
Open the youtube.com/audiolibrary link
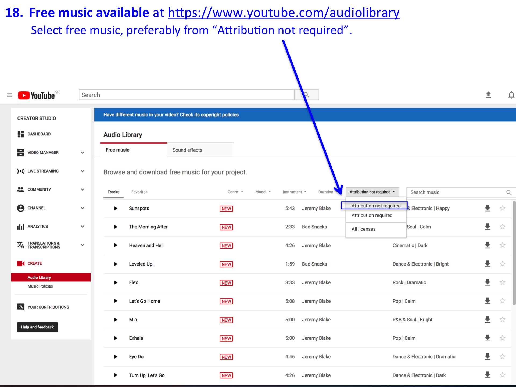click(x=284, y=13)
